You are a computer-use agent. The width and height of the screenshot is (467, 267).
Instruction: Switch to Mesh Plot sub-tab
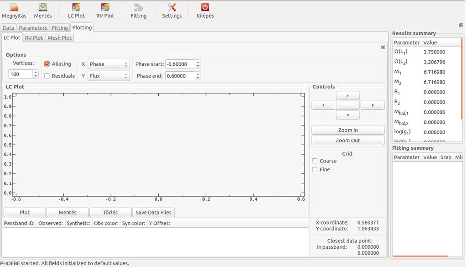pyautogui.click(x=60, y=38)
